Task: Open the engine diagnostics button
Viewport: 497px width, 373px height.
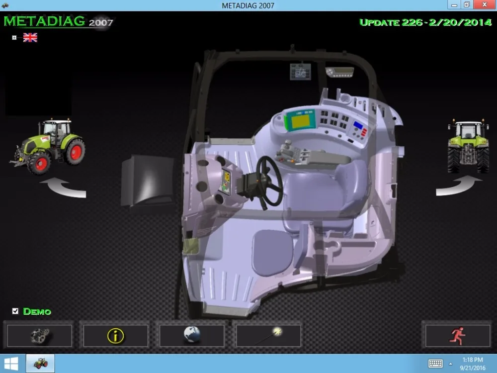Action: (x=40, y=336)
